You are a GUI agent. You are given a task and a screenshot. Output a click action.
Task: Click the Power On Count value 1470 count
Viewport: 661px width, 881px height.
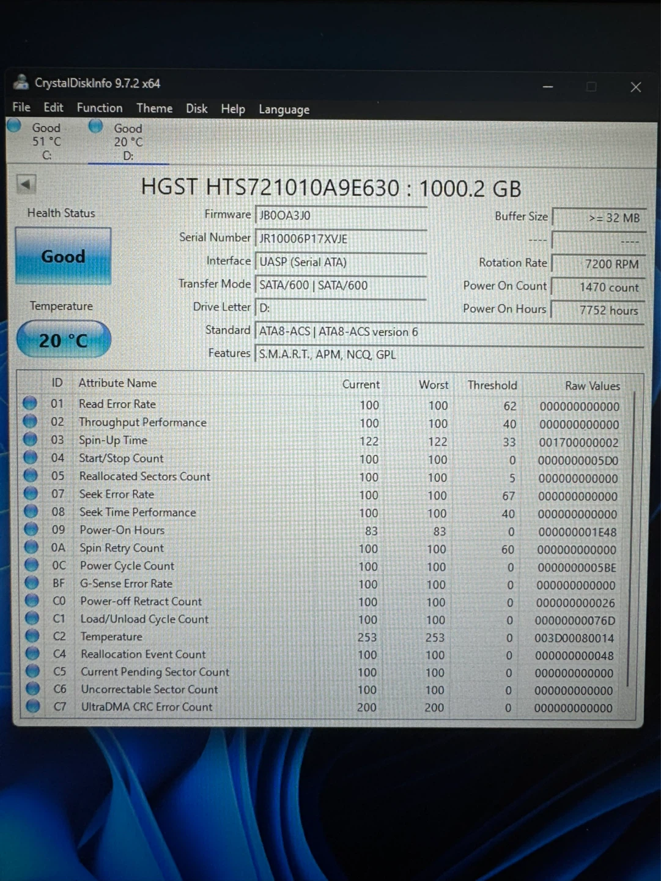point(599,287)
